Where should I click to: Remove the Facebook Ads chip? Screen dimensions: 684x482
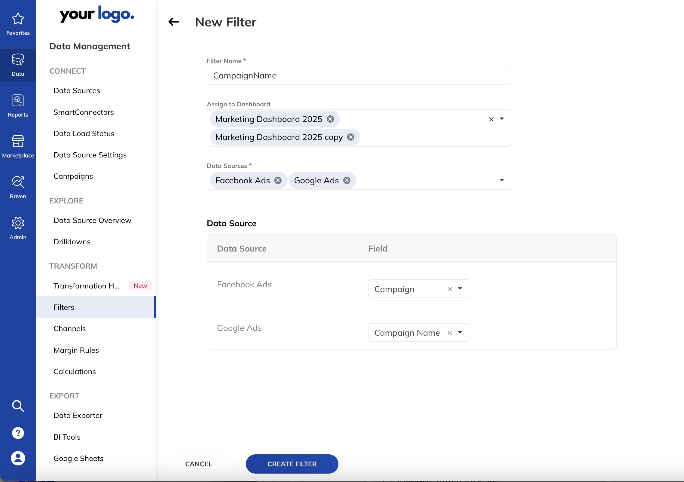(x=278, y=180)
